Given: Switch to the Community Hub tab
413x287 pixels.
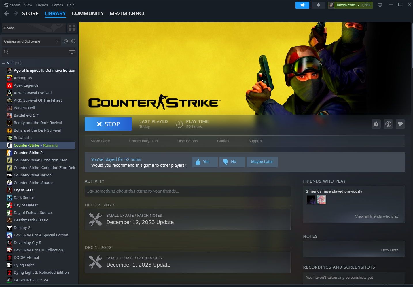Looking at the screenshot, I should click(x=143, y=141).
